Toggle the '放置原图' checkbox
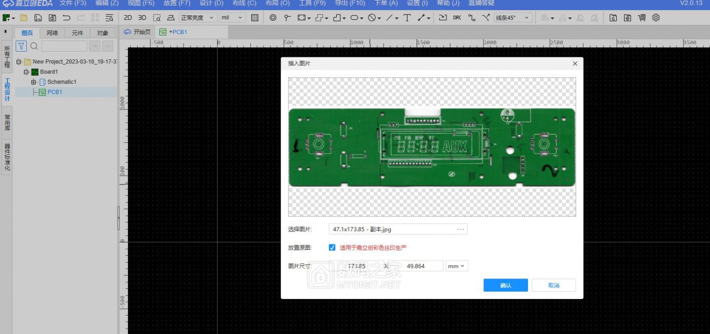 point(332,247)
